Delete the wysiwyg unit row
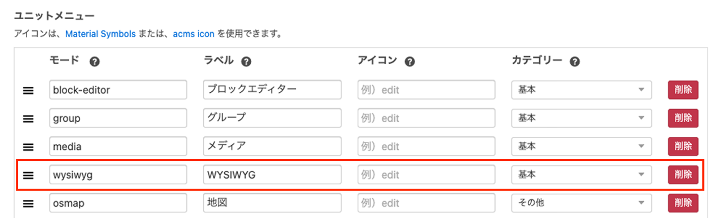The height and width of the screenshot is (218, 721). 683,175
